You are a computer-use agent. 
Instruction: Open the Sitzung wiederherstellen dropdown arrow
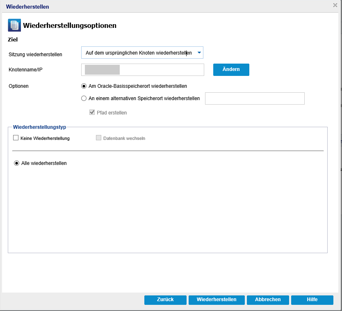pos(199,53)
